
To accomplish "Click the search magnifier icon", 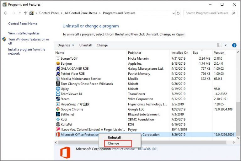I will (x=233, y=13).
